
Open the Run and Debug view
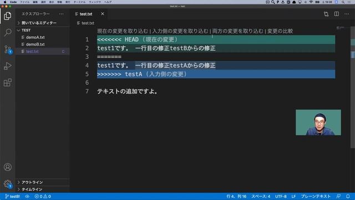pos(7,66)
